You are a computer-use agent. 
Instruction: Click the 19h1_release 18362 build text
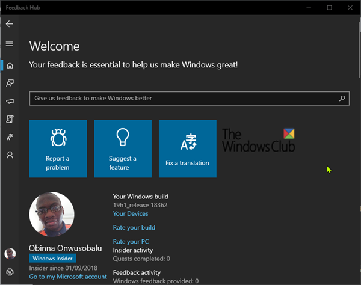pyautogui.click(x=140, y=205)
